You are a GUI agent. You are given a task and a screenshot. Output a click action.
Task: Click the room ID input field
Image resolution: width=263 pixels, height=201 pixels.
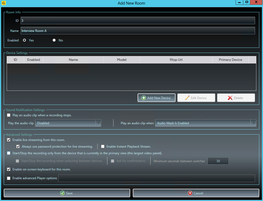[138, 20]
